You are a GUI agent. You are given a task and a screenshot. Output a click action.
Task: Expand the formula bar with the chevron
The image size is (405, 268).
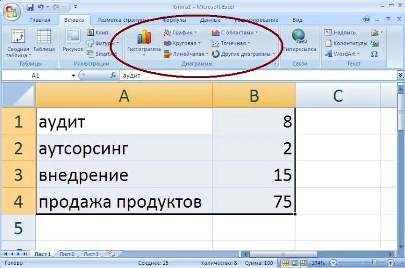400,75
